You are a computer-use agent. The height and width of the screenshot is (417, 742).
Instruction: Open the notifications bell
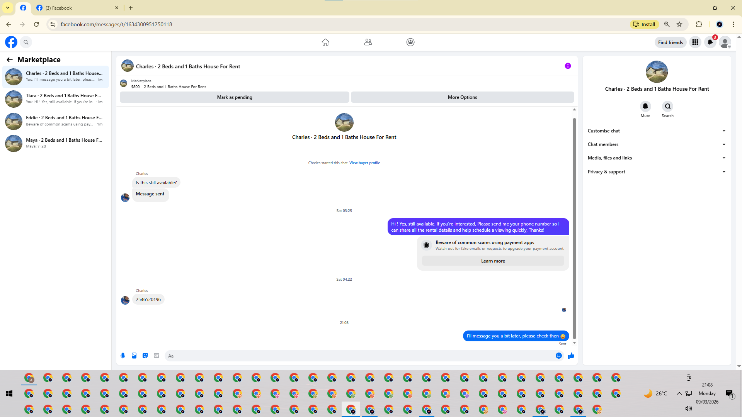coord(710,42)
